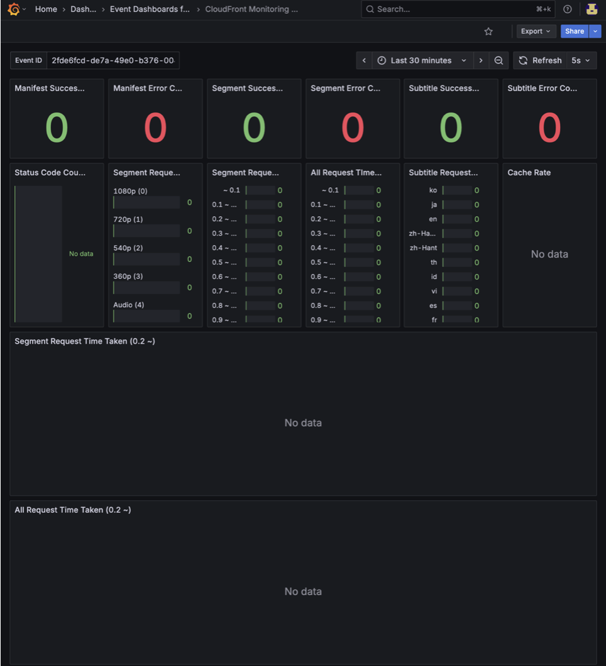
Task: Open the Event ID variable dropdown
Action: pos(113,60)
